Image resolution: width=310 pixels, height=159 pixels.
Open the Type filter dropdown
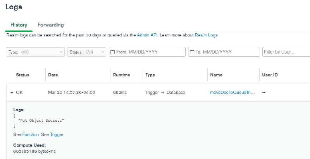(x=36, y=52)
